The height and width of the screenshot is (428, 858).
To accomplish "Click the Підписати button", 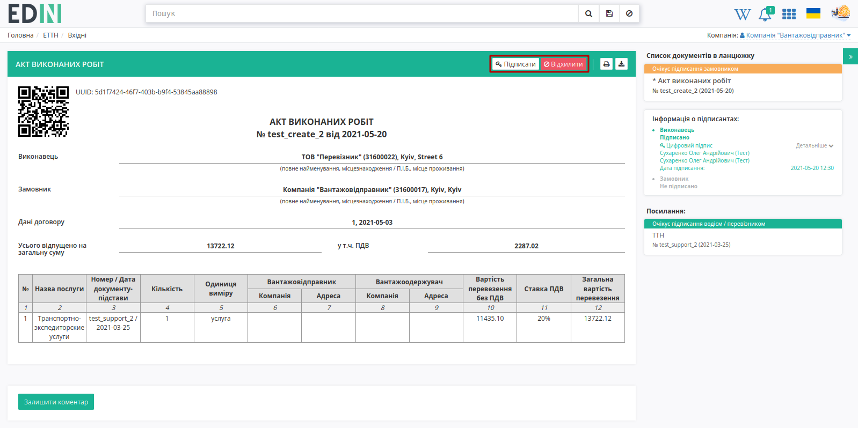I will click(x=515, y=64).
